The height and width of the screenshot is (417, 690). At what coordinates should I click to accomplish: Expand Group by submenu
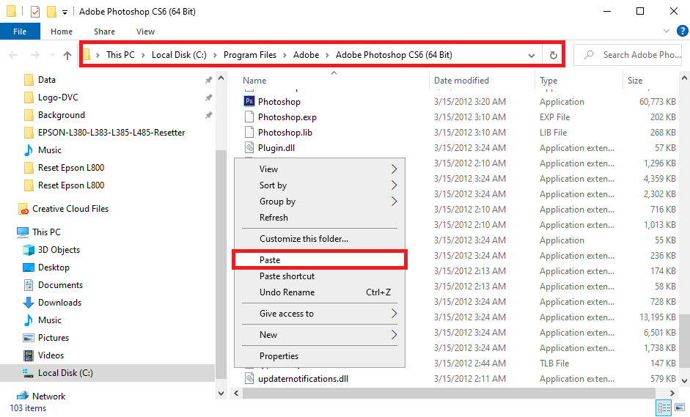[394, 202]
